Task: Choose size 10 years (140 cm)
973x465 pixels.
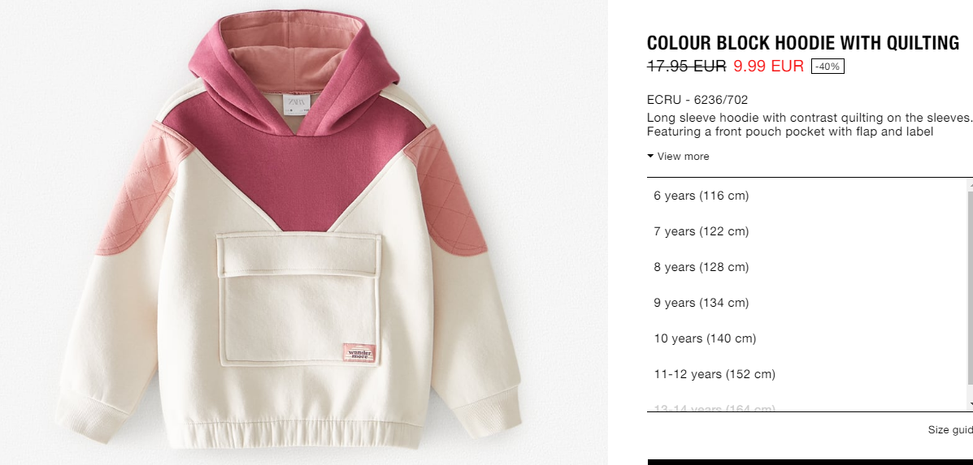Action: coord(806,338)
